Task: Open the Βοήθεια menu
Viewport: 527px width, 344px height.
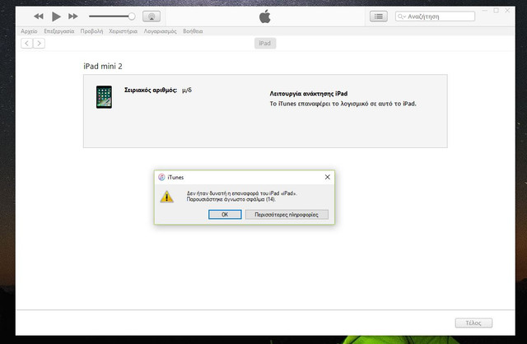Action: click(x=193, y=31)
